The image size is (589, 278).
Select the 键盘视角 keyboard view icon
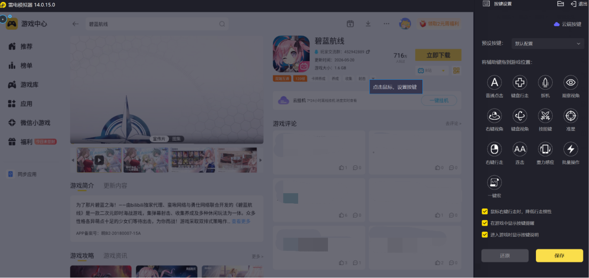click(x=520, y=116)
